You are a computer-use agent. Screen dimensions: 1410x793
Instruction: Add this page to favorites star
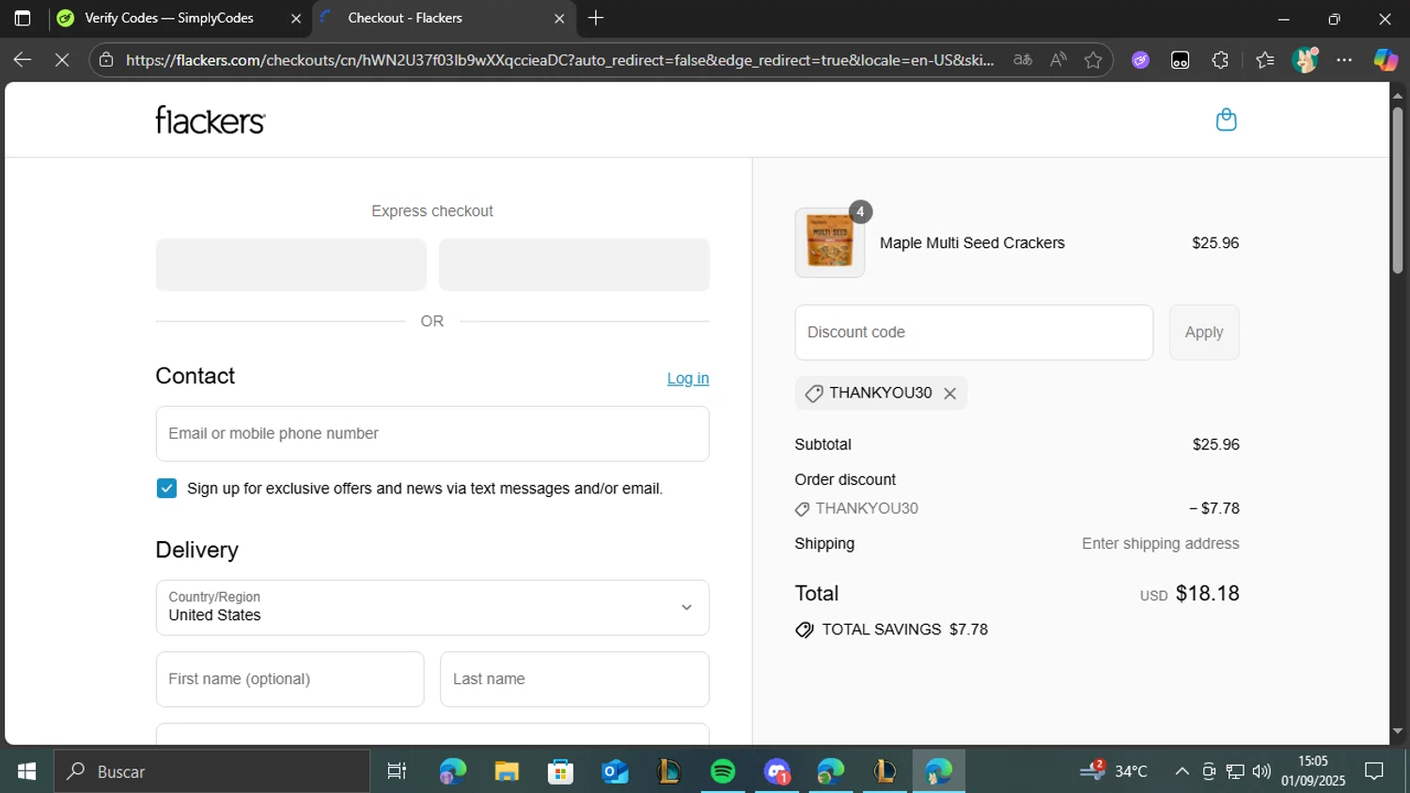pos(1093,60)
